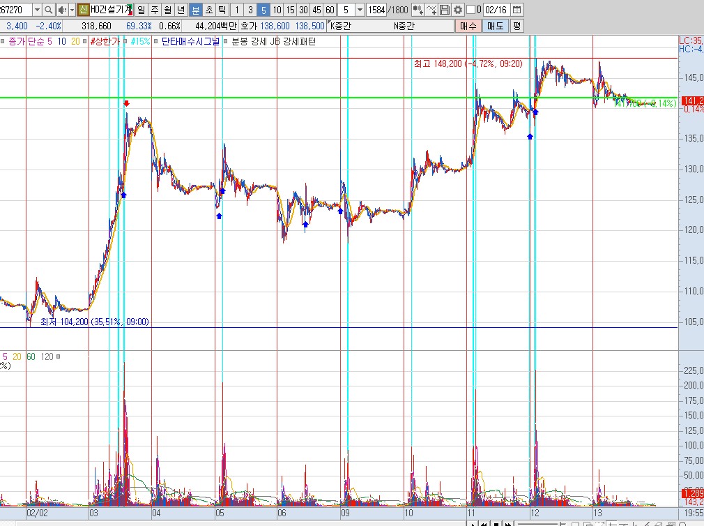Image resolution: width=704 pixels, height=526 pixels.
Task: Toggle the 단타매수시그널 indicator marker square
Action: [x=156, y=41]
